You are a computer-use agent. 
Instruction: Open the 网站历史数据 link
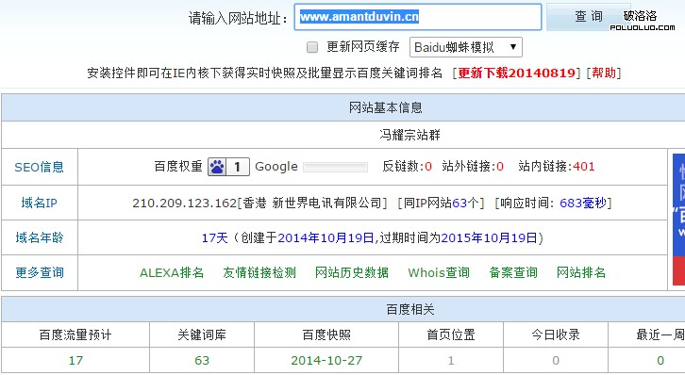(x=352, y=273)
